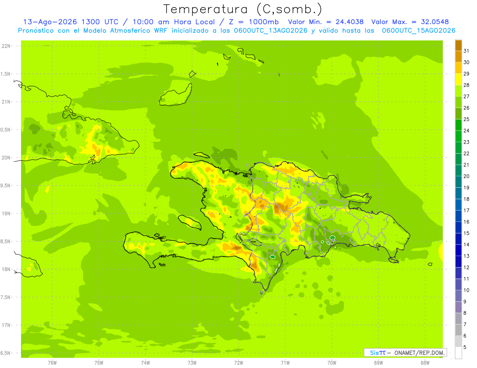Click the 'Temperatura (C,somb.)' chart title
The width and height of the screenshot is (477, 368).
tap(243, 9)
